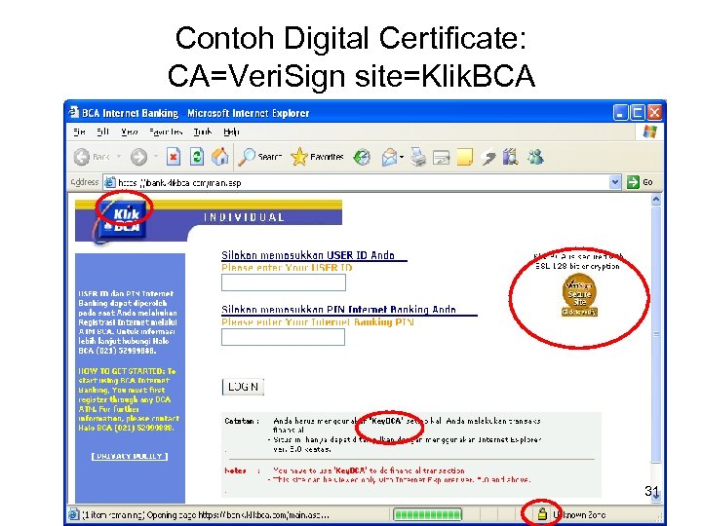The height and width of the screenshot is (526, 702).
Task: Click the green loading progress bar
Action: tap(427, 514)
